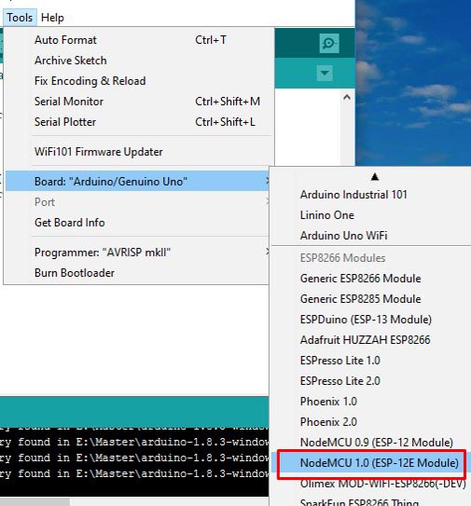Open the tab dropdown arrow button
This screenshot has height=506, width=471.
click(x=325, y=73)
